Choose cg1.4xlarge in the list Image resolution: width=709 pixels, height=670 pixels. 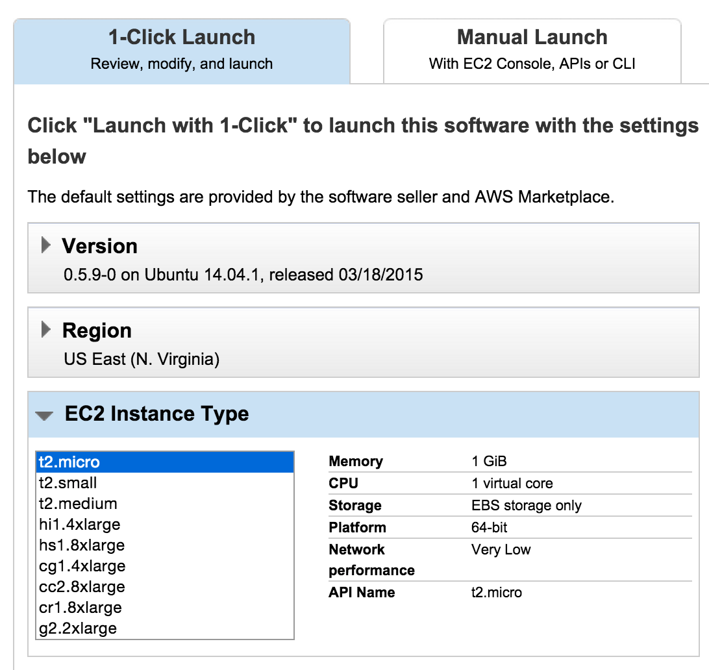(x=165, y=566)
